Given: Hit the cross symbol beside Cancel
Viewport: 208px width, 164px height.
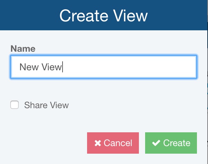Looking at the screenshot, I should [x=97, y=143].
